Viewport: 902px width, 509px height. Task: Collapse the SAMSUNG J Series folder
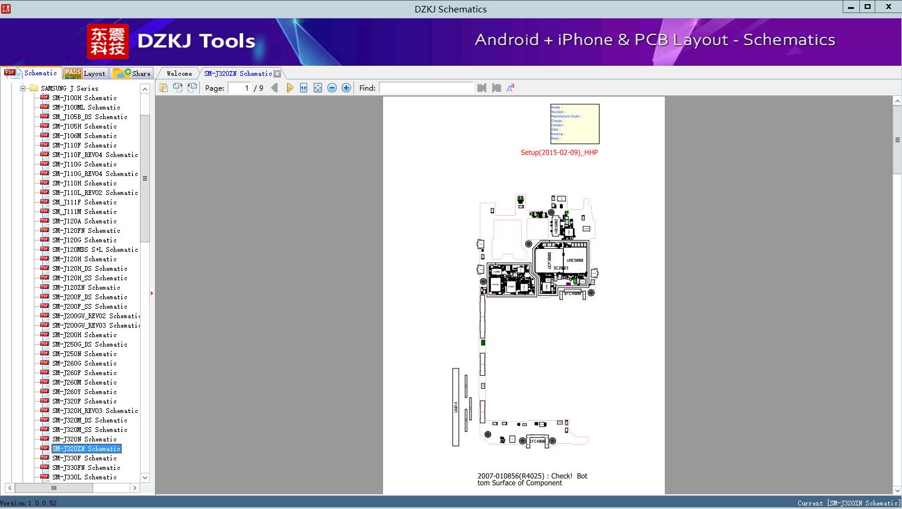23,88
